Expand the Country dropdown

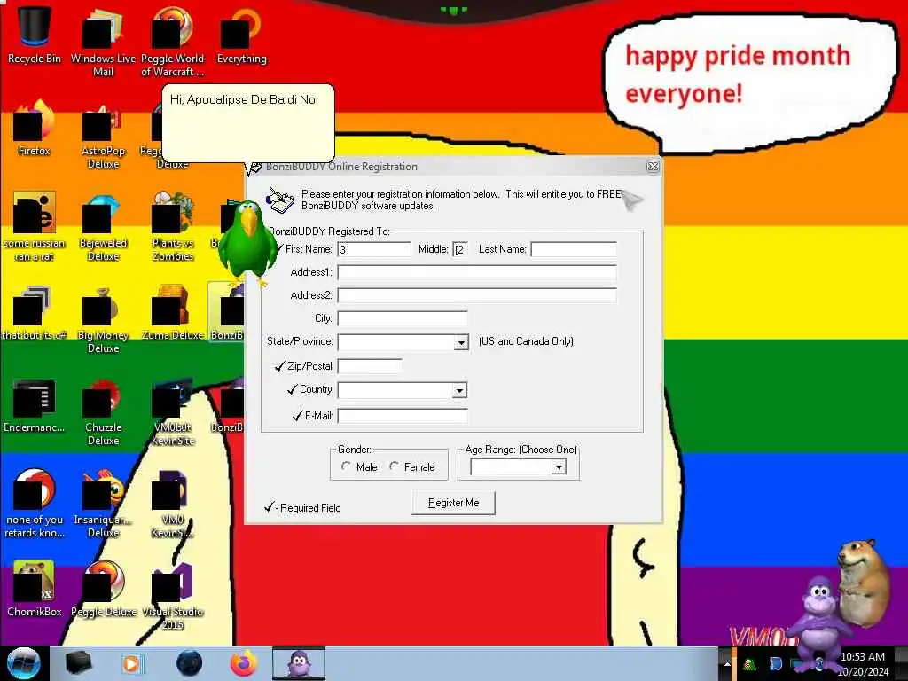click(459, 390)
